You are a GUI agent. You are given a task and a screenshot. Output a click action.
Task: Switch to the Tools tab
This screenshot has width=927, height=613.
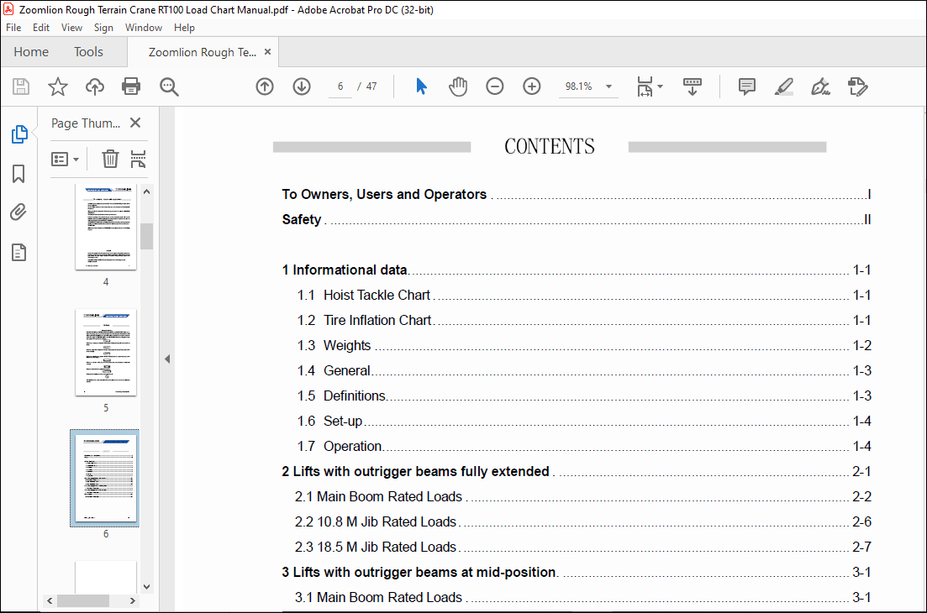(x=88, y=51)
